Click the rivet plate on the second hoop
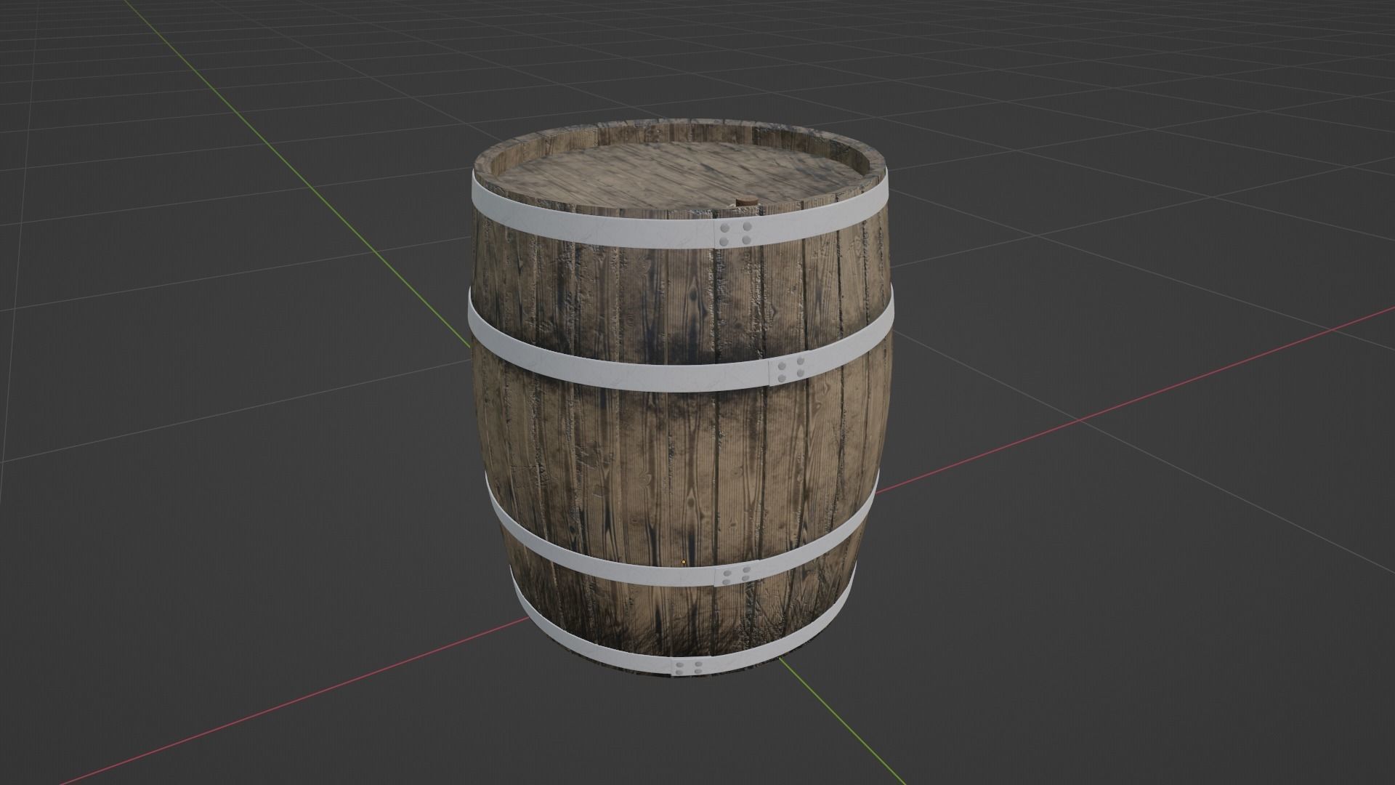 pyautogui.click(x=790, y=370)
